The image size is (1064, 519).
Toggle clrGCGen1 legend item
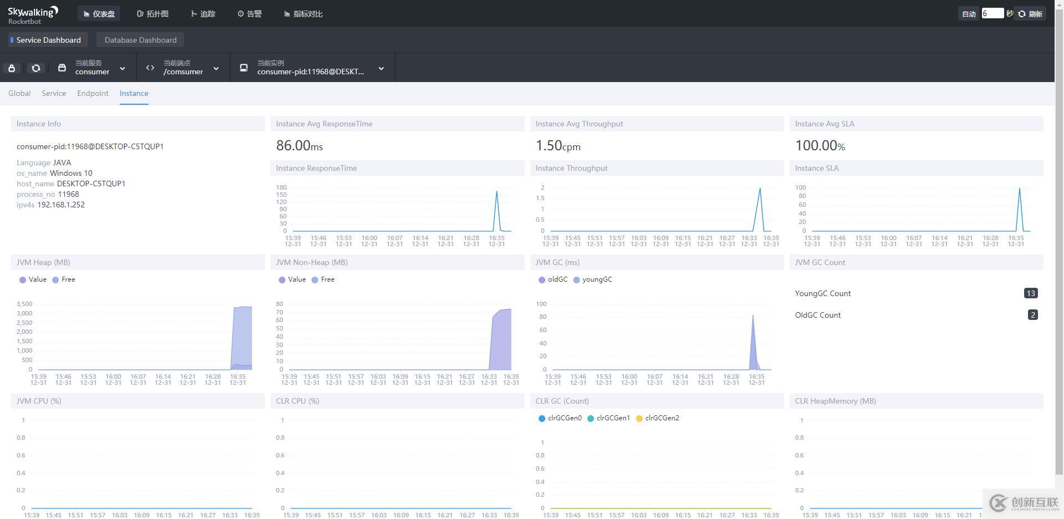click(x=608, y=418)
